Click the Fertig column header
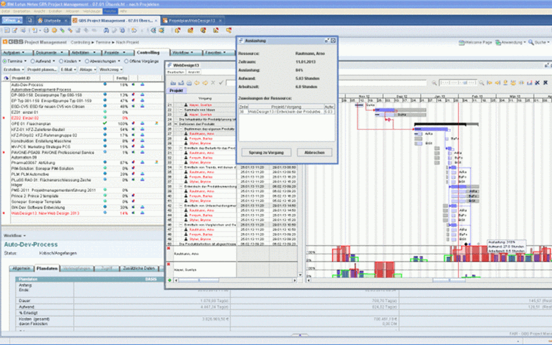Screen dimensions: 552x345 [x=121, y=78]
